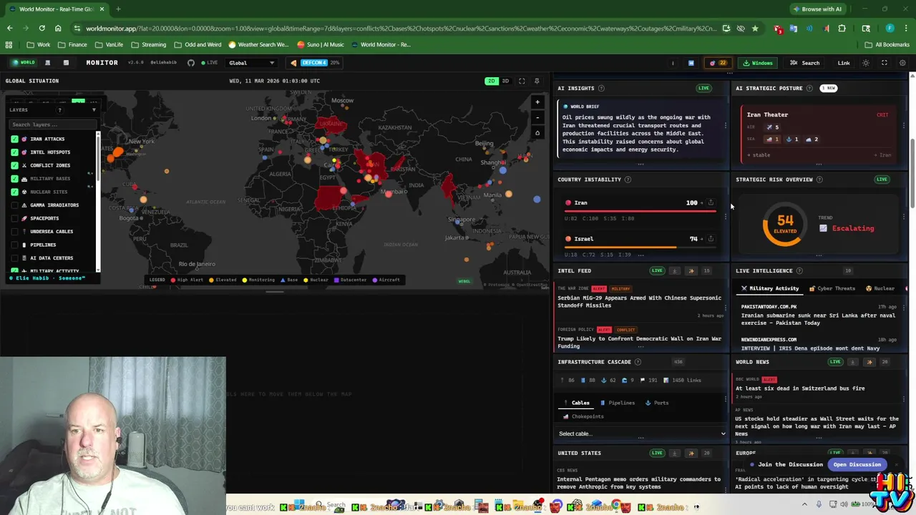Click the Link button
Viewport: 916px width, 515px height.
844,63
